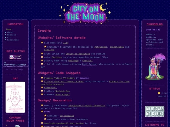Open Virtual Observer Comment Widget link

64,82
